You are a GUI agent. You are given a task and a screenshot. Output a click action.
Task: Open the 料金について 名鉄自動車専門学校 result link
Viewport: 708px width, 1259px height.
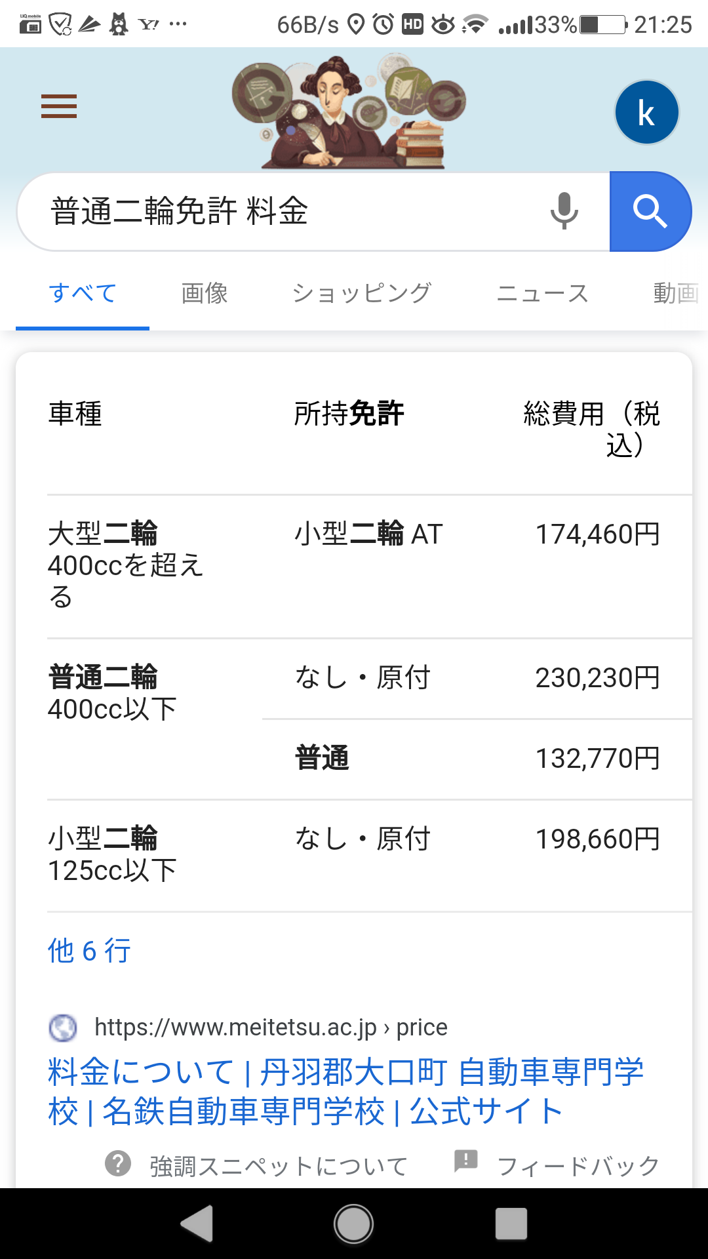point(345,1091)
